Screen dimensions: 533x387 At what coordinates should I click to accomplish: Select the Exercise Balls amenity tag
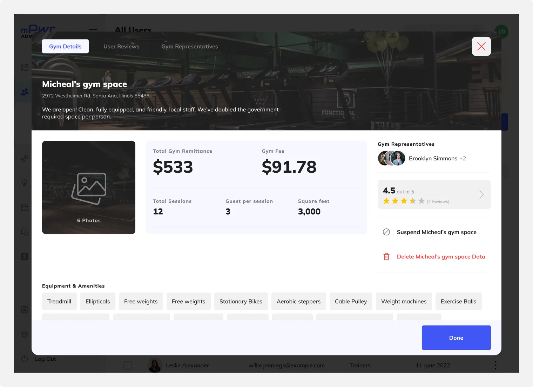(x=459, y=301)
